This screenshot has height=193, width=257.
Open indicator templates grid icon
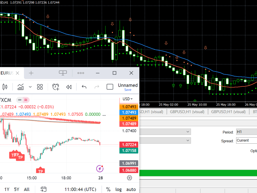point(40,87)
